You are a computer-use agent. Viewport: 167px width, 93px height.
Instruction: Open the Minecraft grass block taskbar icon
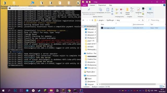coord(45,90)
